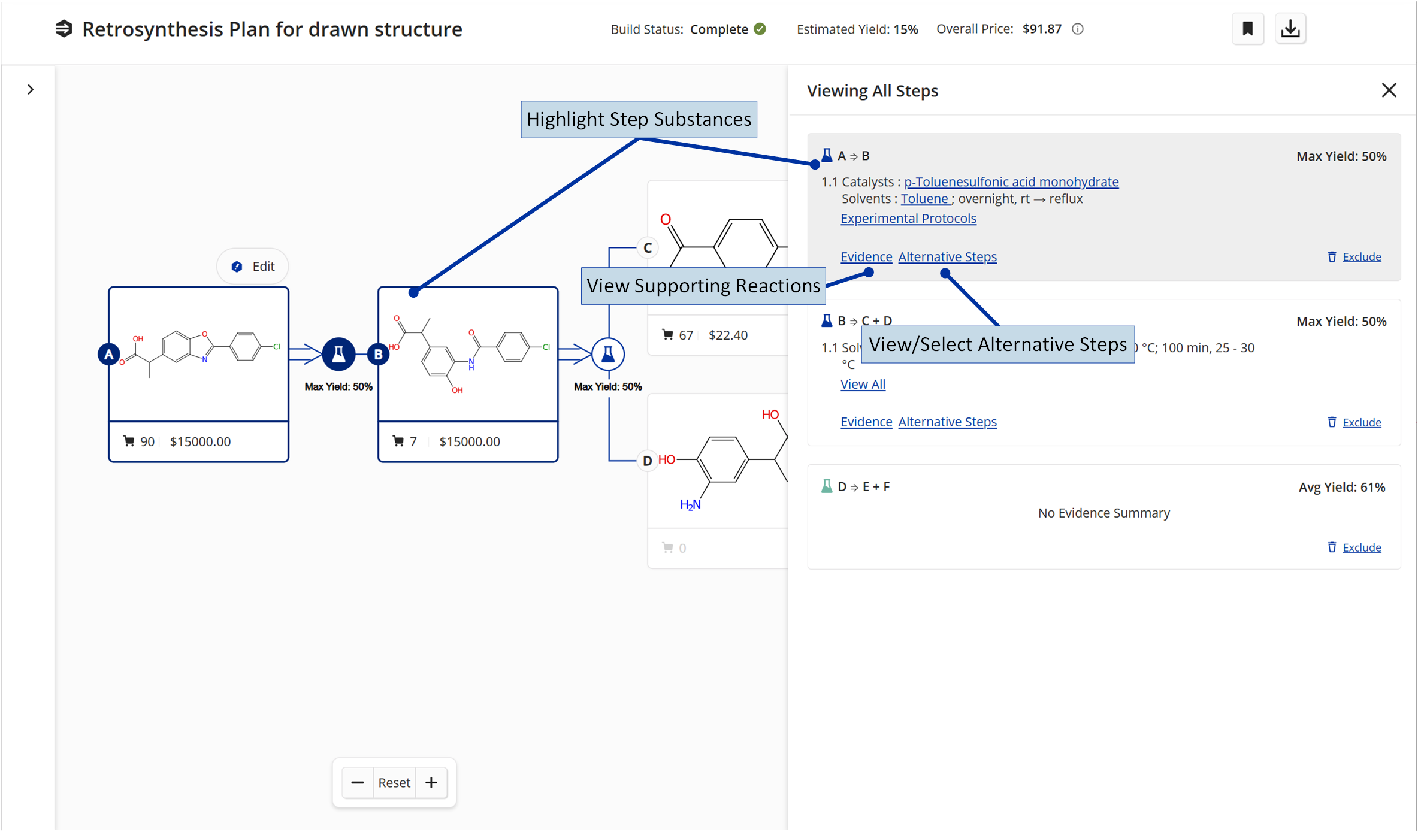Click the trash icon for step A ⇒ B
The height and width of the screenshot is (832, 1418).
pyautogui.click(x=1332, y=256)
